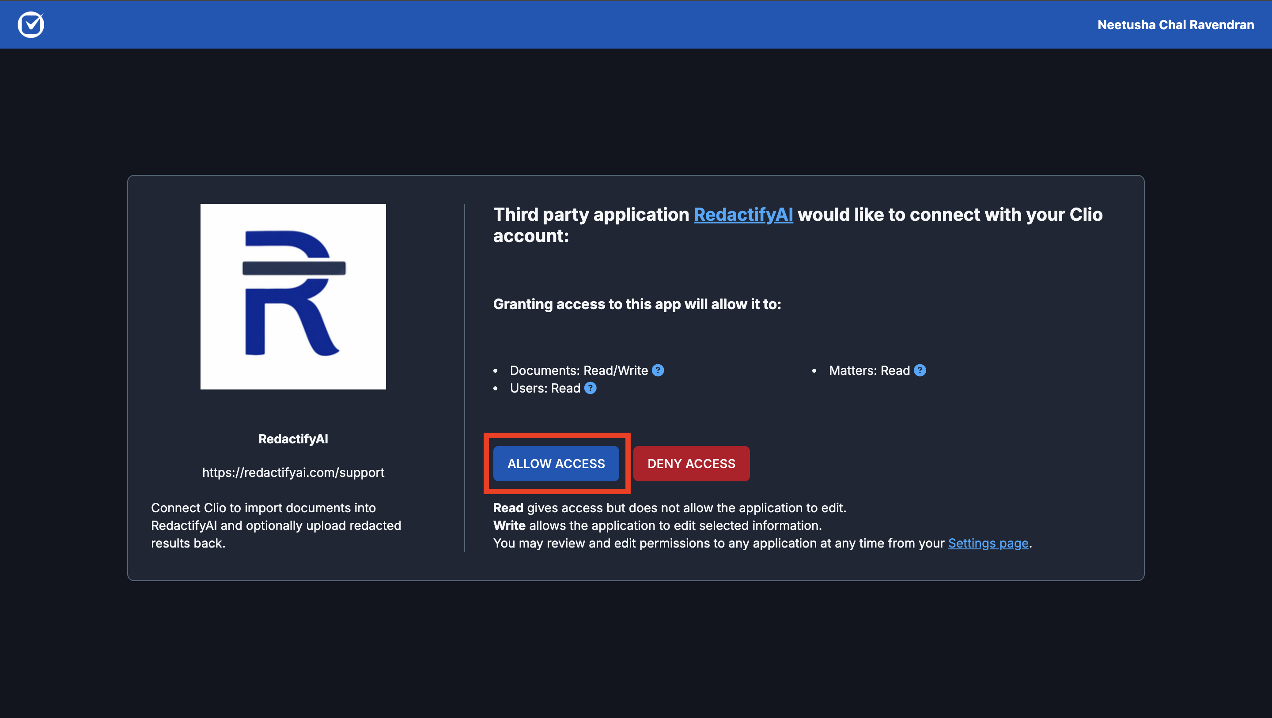Screen dimensions: 1272x718
Task: Click the bold RedactifyAI app name under logo
Action: tap(293, 439)
